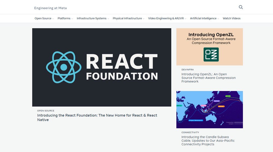273x152 pixels.
Task: Expand the Open Source dropdown chevron
Action: [x=53, y=19]
